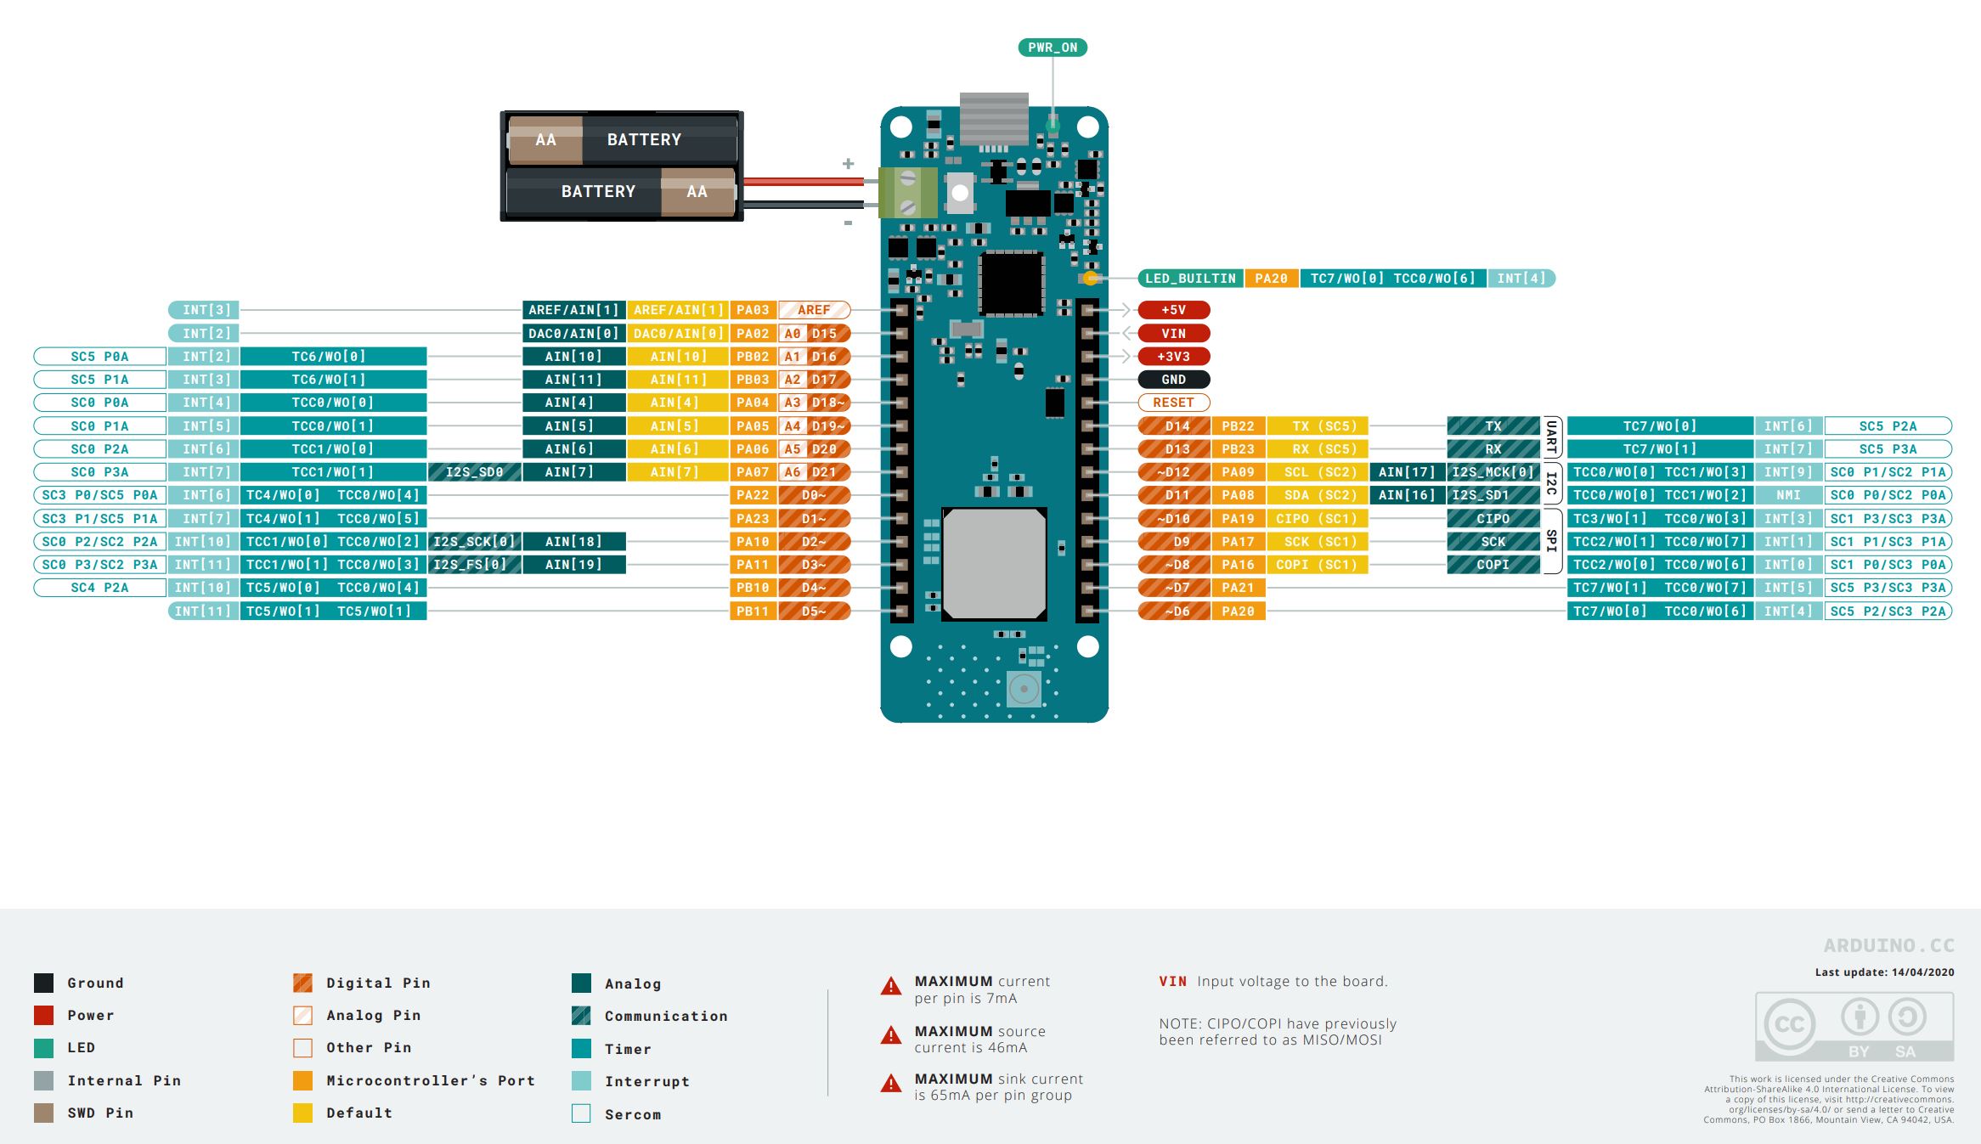Select the Digital Pin hatched orange swatch
1981x1144 pixels.
[302, 983]
